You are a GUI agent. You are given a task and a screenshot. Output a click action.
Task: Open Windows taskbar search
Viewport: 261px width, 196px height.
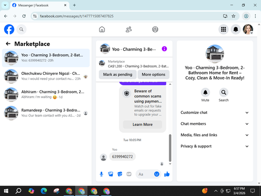coord(18,191)
